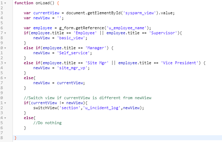Collapse the Manager else-if fold arrow
The image size is (222, 142).
[5, 48]
